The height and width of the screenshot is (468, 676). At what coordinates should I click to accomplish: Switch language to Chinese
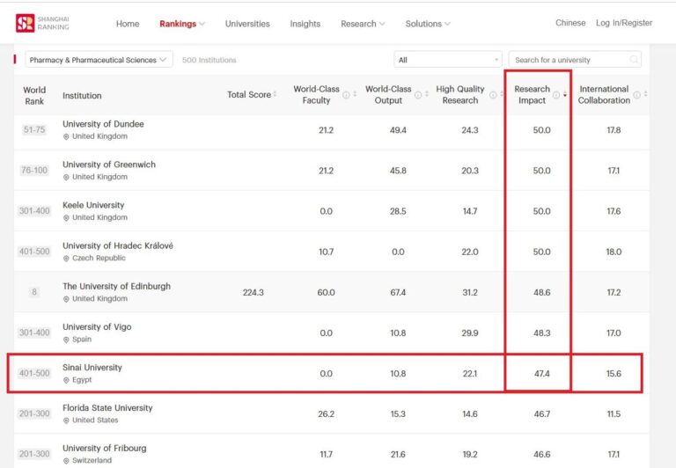point(570,23)
